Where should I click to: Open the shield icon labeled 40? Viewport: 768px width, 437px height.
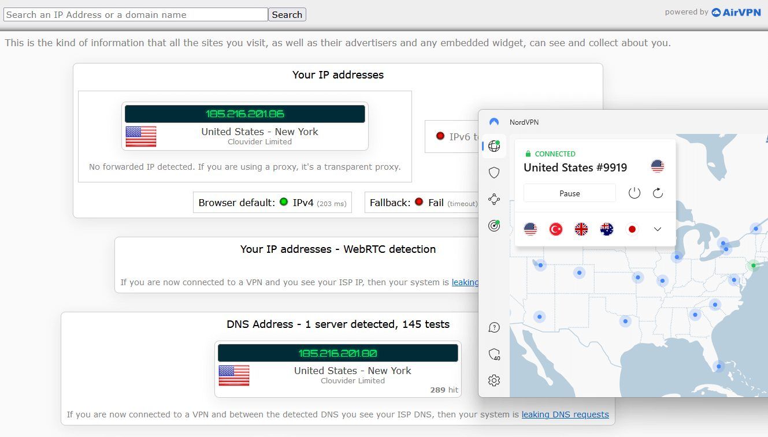coord(494,354)
